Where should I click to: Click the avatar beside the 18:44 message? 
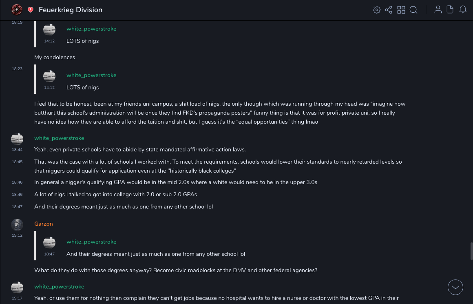17,139
